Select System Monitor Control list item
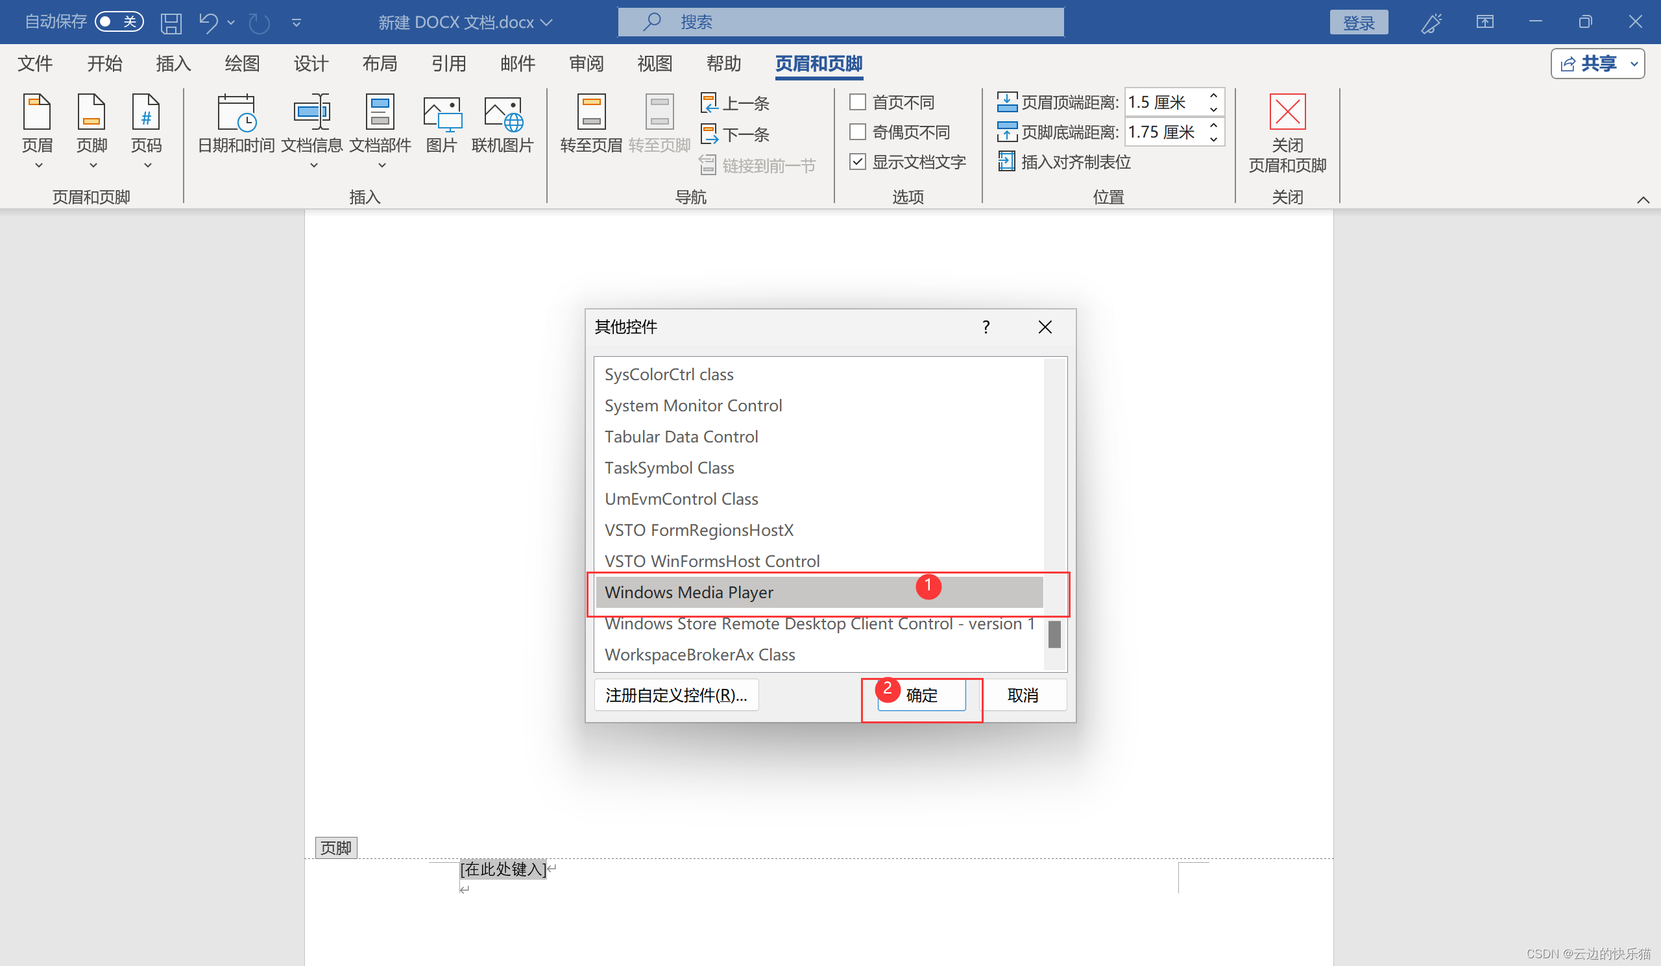This screenshot has height=966, width=1661. pos(694,405)
